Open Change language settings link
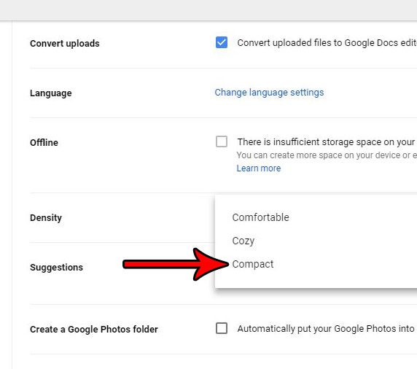This screenshot has height=369, width=417. click(x=269, y=93)
